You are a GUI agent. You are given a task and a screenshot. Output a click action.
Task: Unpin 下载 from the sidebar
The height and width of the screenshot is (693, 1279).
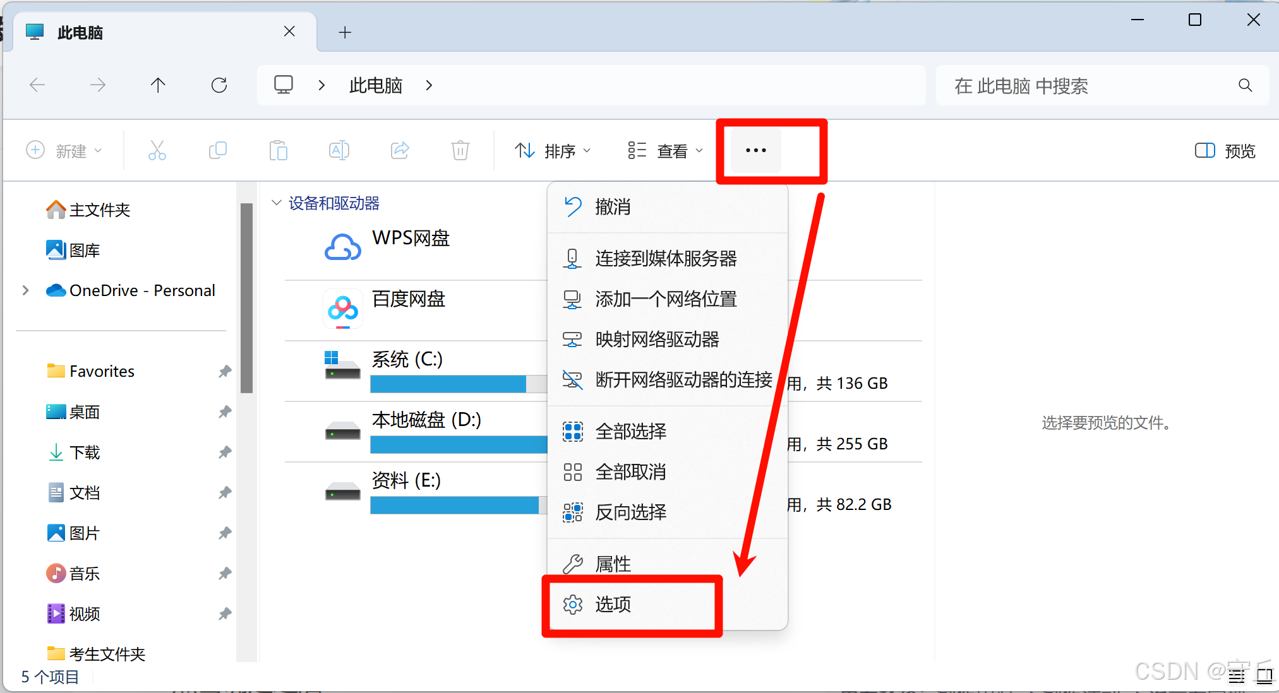click(x=225, y=452)
